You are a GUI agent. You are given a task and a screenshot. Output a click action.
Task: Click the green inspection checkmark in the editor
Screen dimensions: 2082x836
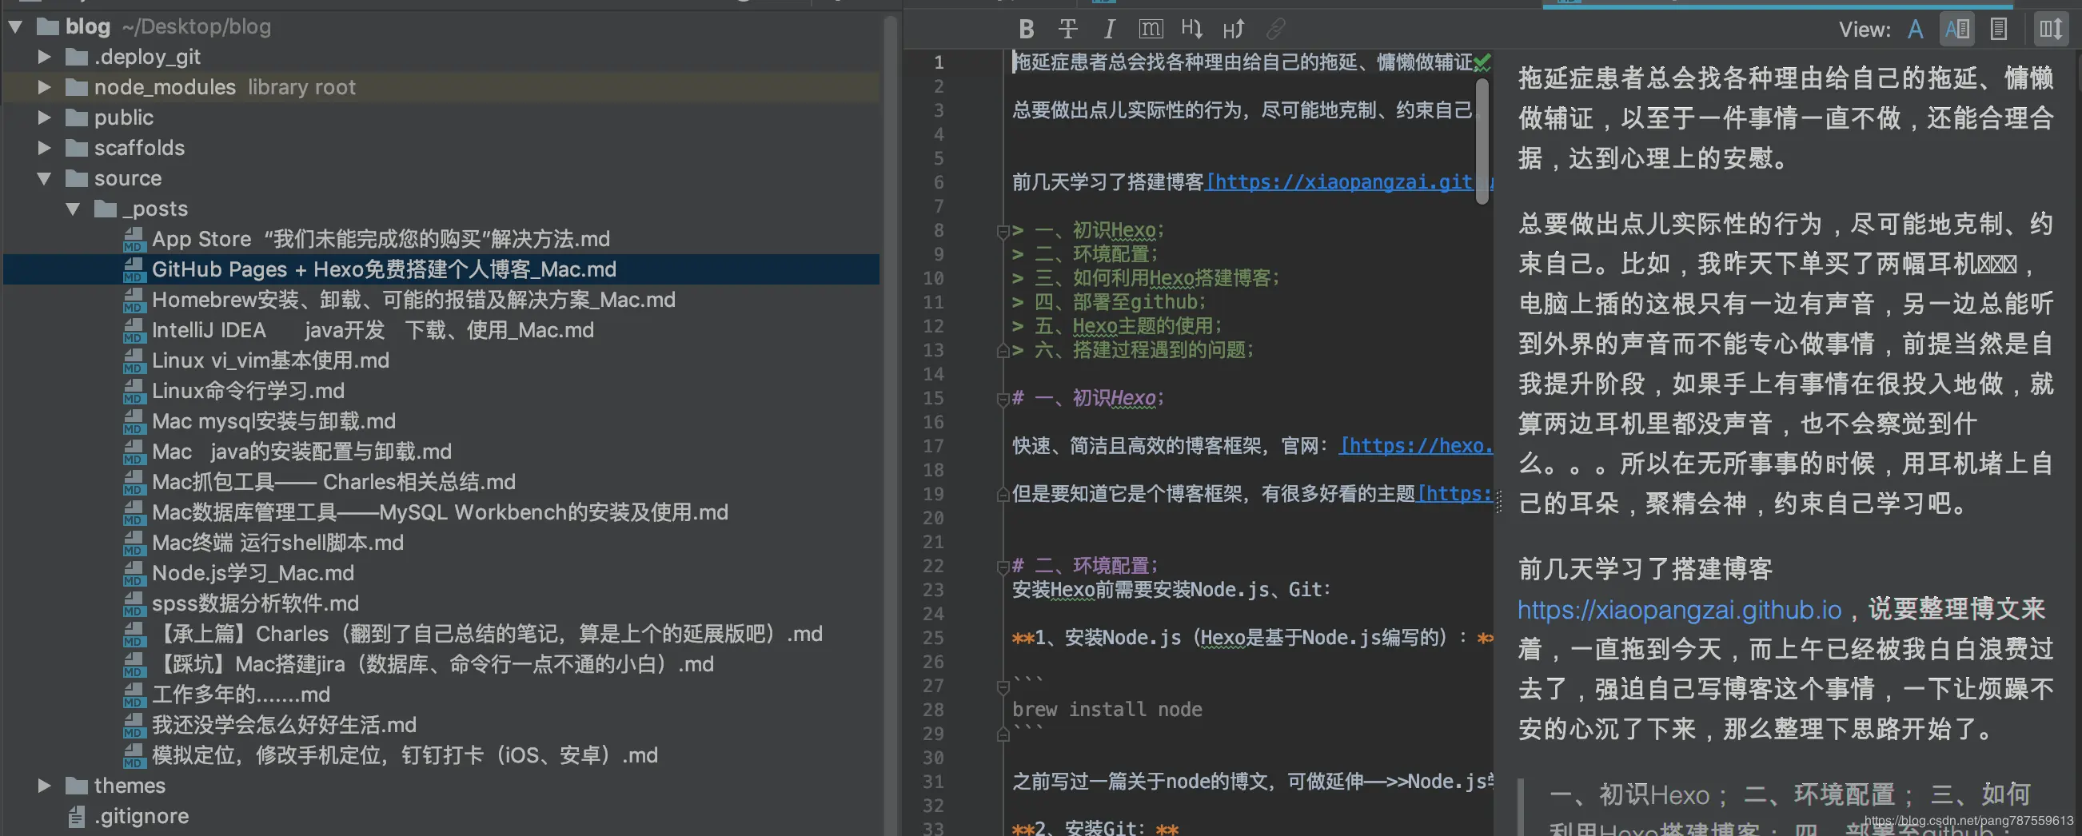(x=1482, y=62)
